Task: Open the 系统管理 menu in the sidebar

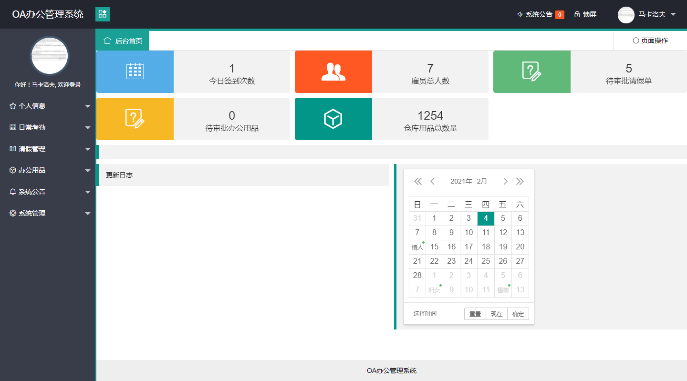Action: (48, 213)
